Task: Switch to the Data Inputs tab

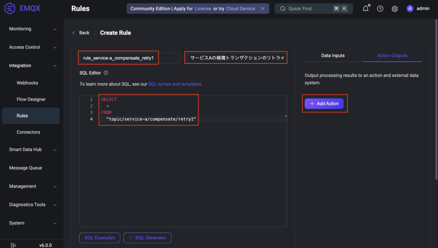Action: click(x=333, y=56)
